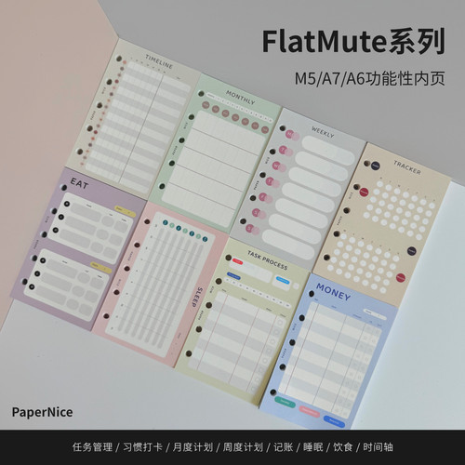Select the blue MONEY planner page
Screen dimensions: 465x465
(x=327, y=352)
